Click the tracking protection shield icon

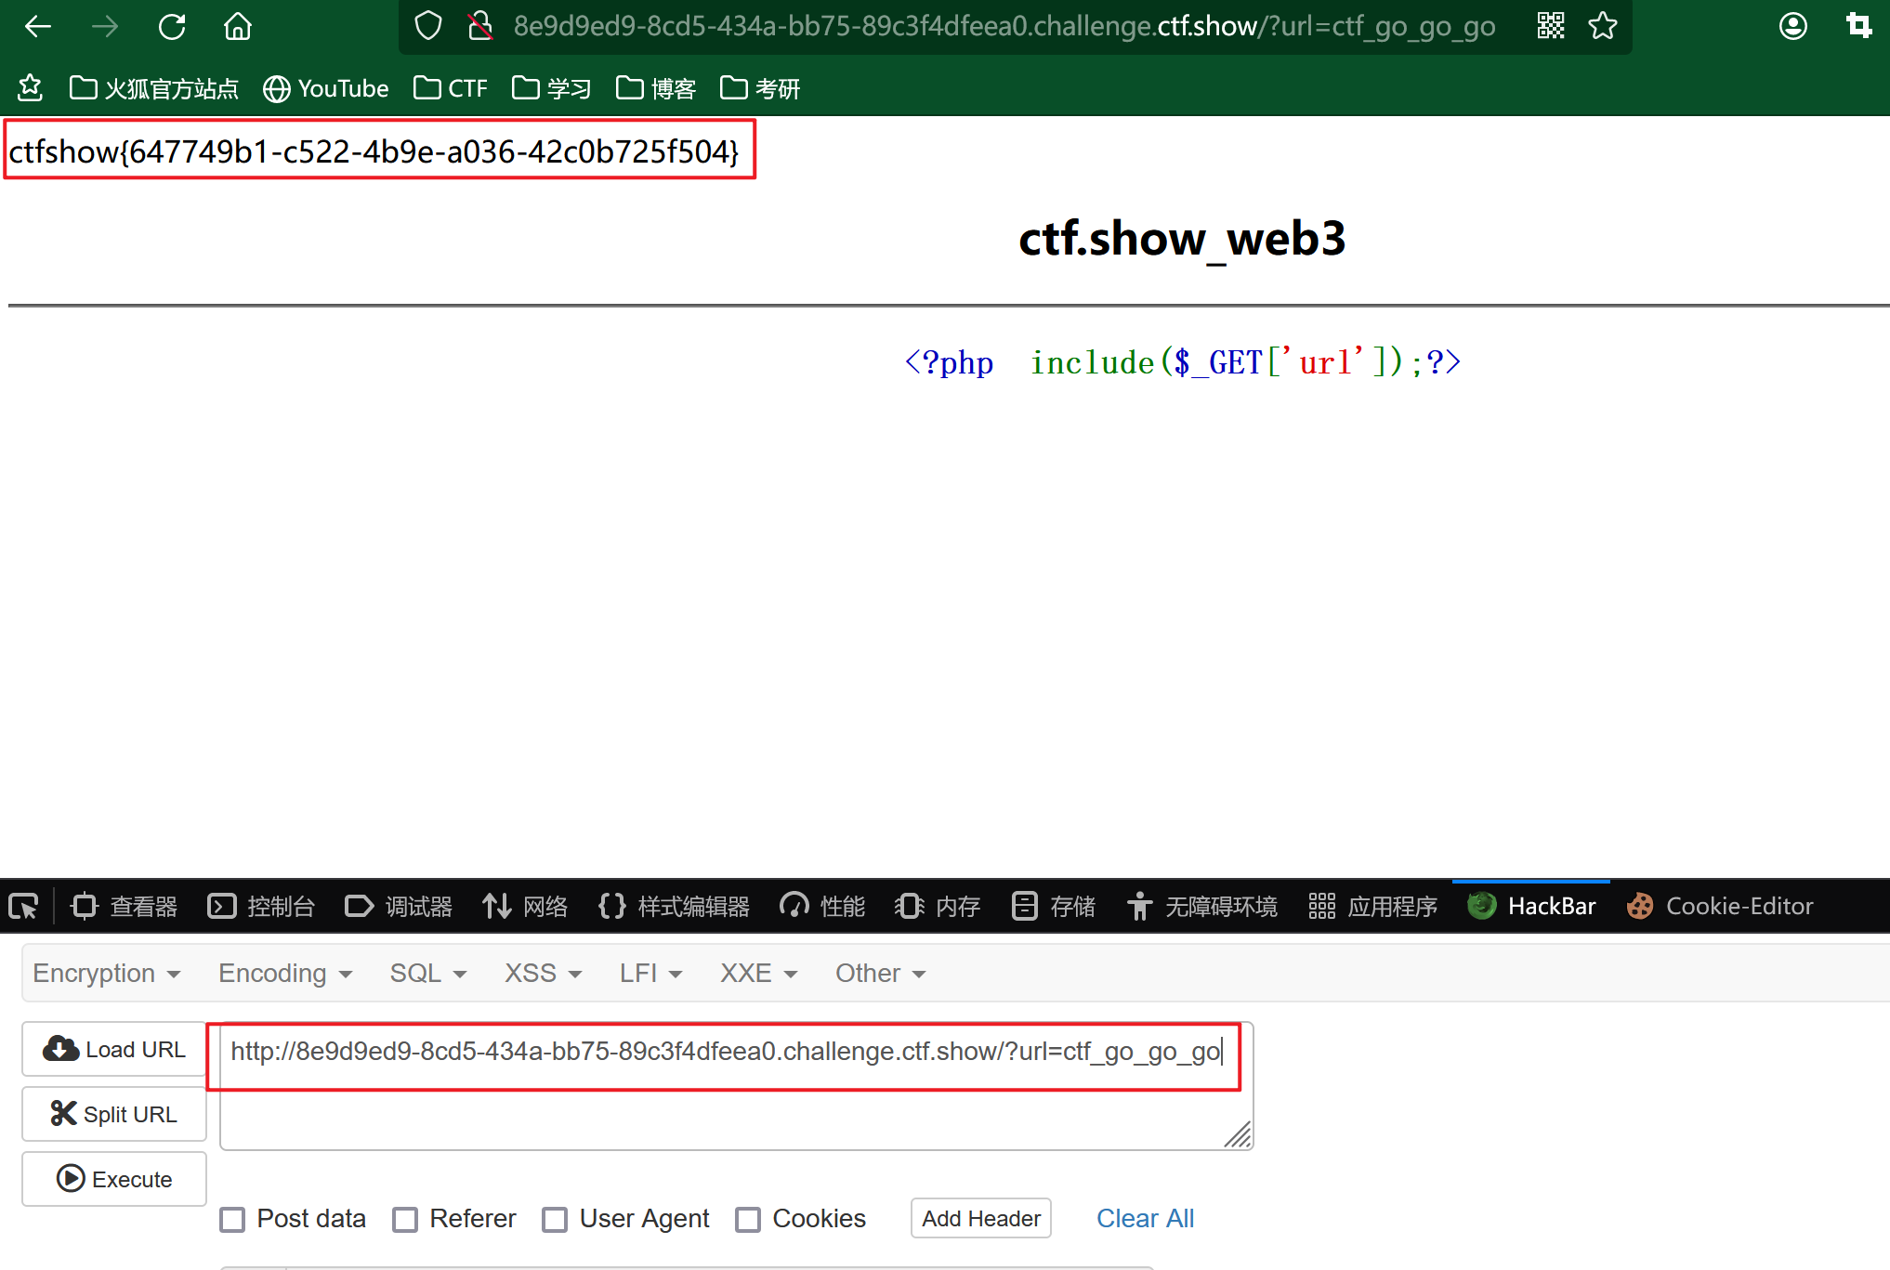(x=427, y=26)
